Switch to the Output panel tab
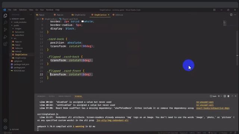The image size is (239, 134). pos(52,96)
